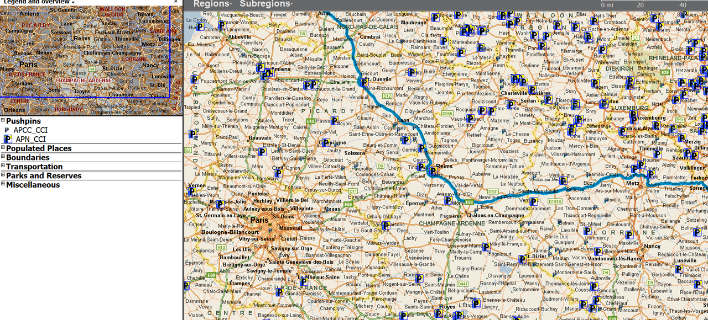Select the pushpin near Vervins
Screen dimensions: 708x320
pyautogui.click(x=412, y=72)
